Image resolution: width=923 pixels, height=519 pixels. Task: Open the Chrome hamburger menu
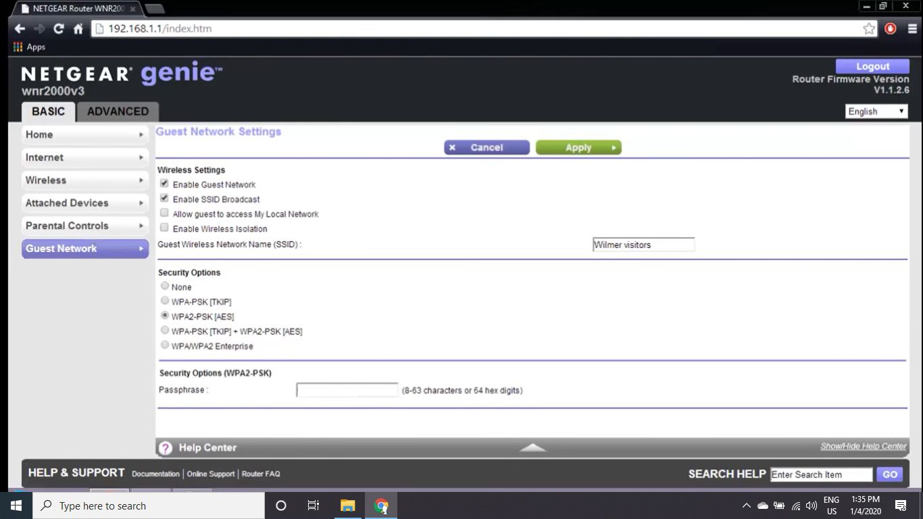click(911, 28)
